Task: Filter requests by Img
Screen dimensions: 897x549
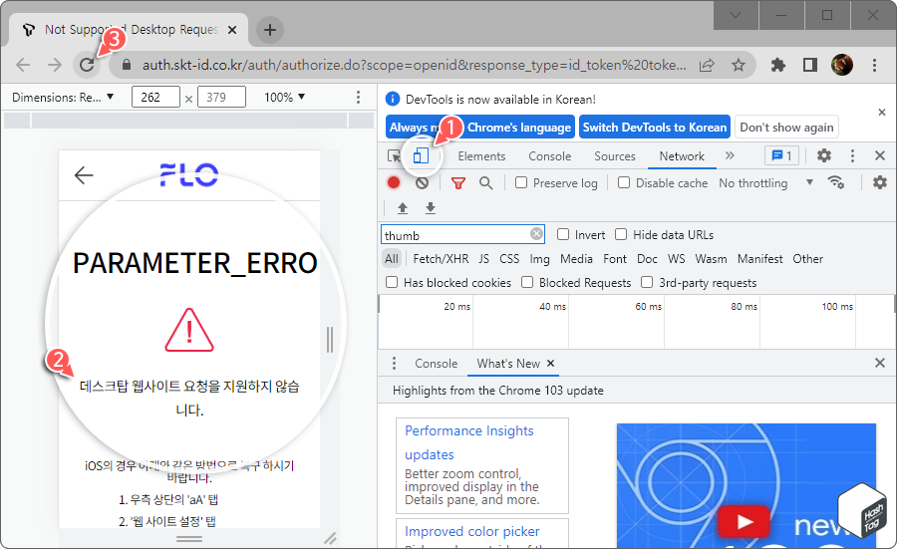Action: 539,259
